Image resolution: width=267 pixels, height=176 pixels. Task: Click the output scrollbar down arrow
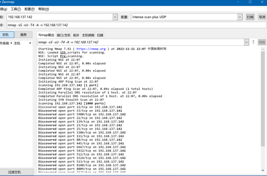coord(263,170)
